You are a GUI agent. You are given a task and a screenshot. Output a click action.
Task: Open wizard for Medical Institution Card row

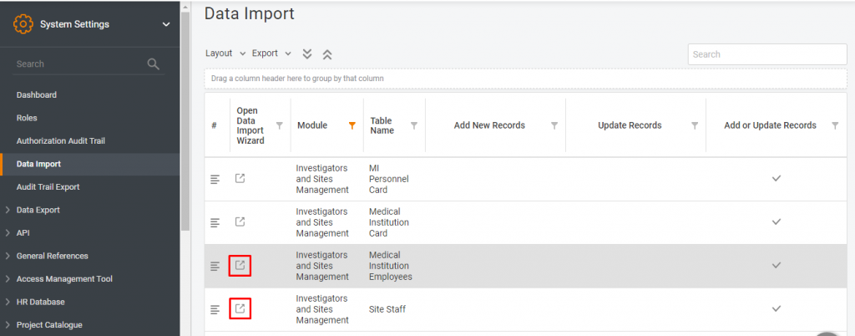240,222
